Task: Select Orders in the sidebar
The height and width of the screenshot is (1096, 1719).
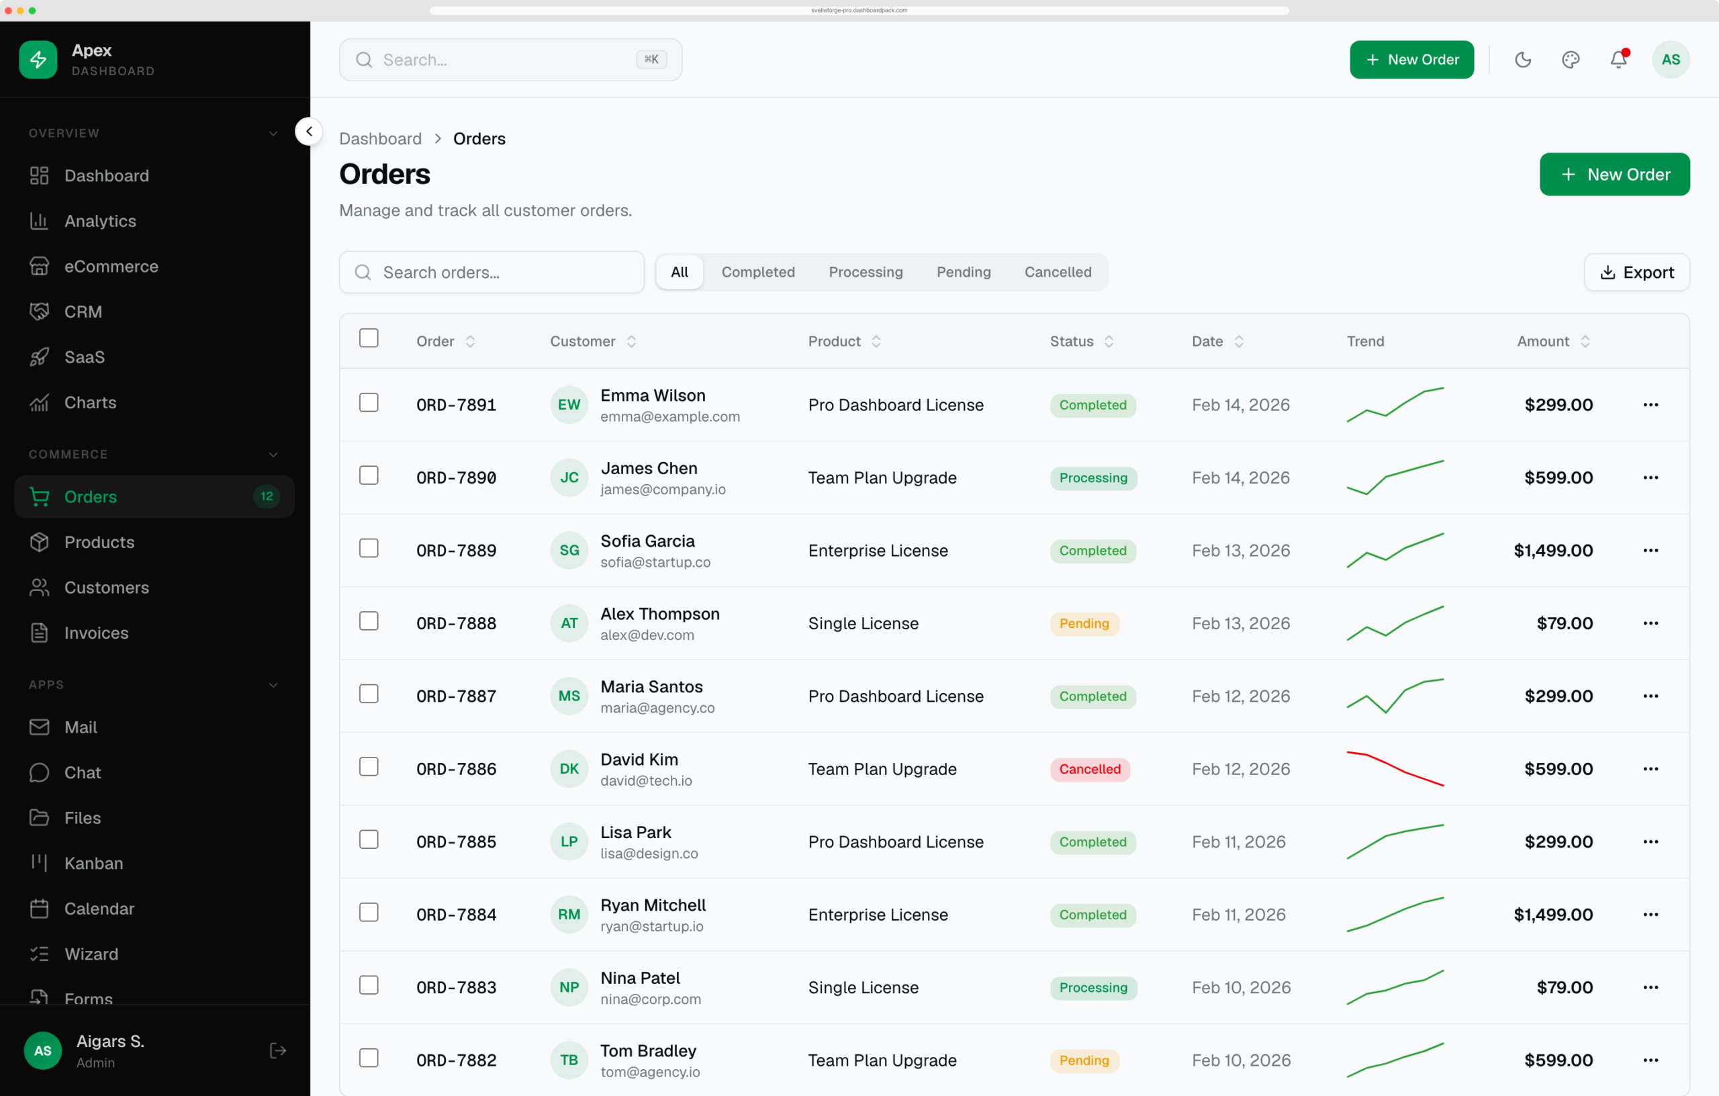Action: [154, 496]
